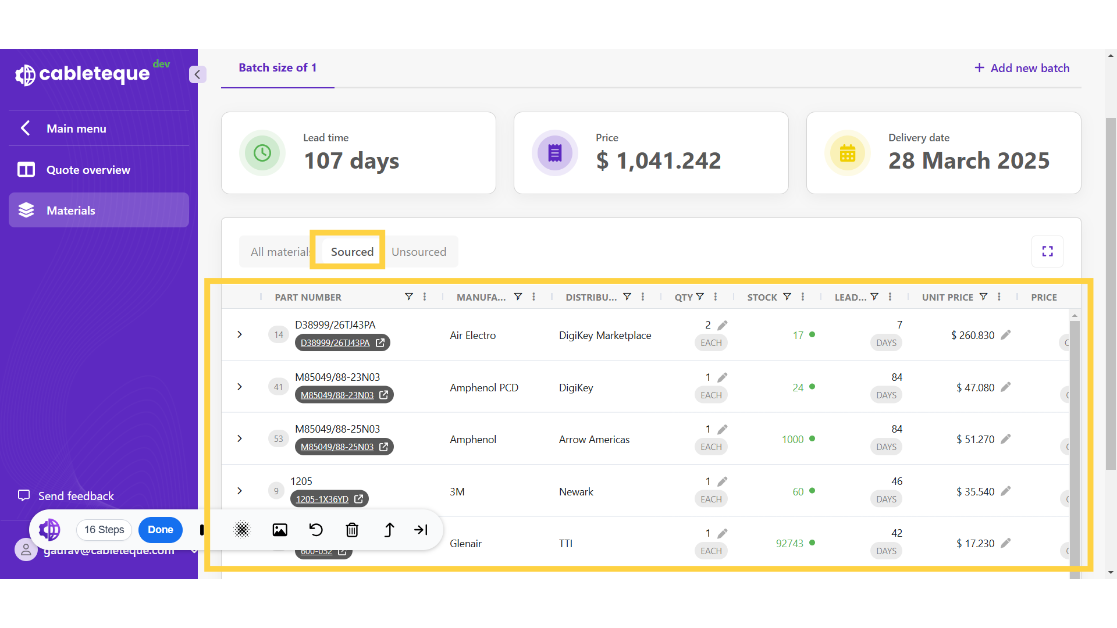Click the image icon in bottom toolbar
1117x628 pixels.
280,530
